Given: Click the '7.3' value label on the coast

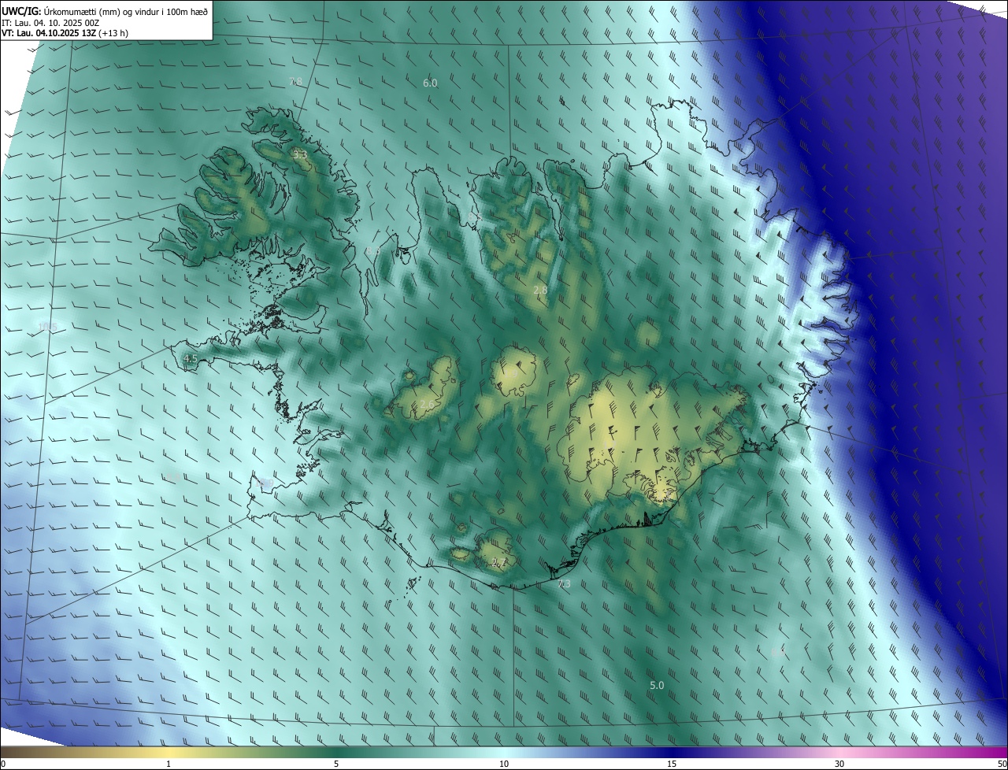Looking at the screenshot, I should pyautogui.click(x=564, y=584).
